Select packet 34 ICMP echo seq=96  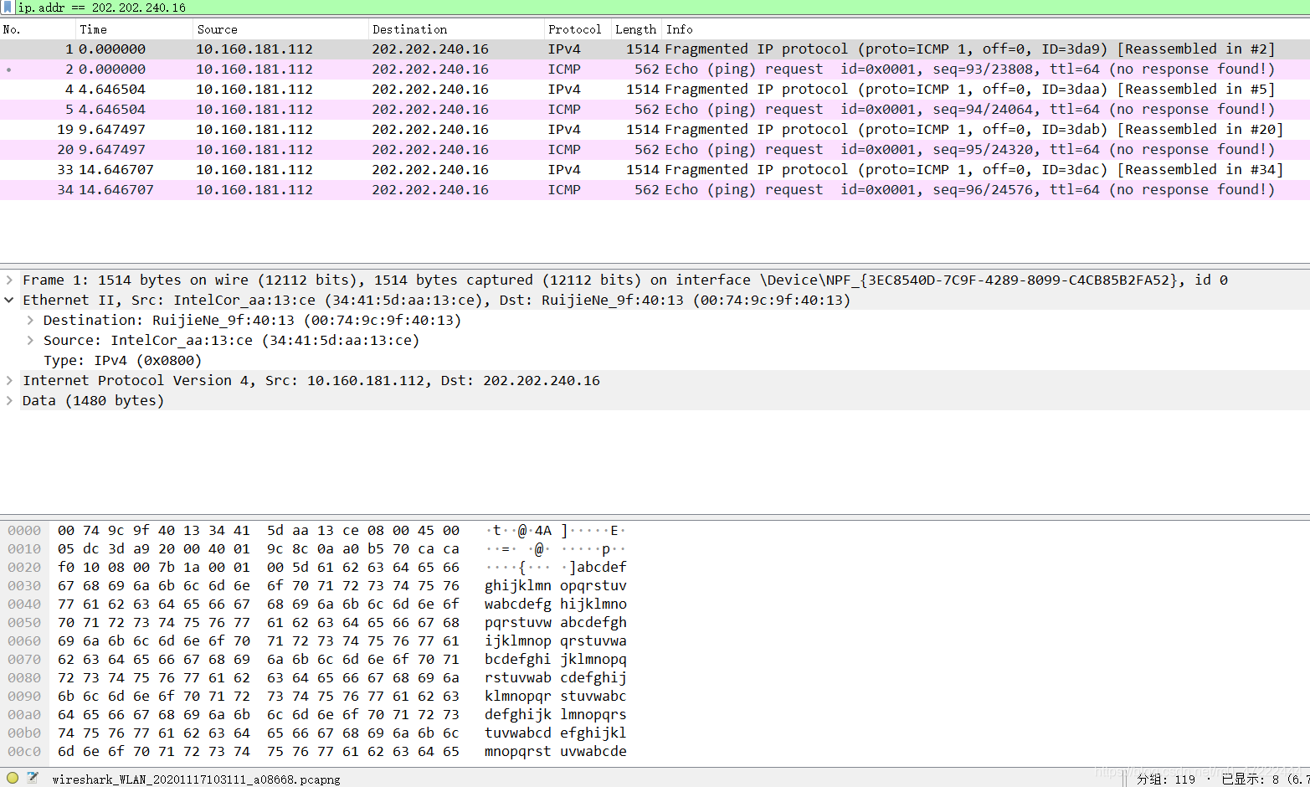pyautogui.click(x=655, y=190)
